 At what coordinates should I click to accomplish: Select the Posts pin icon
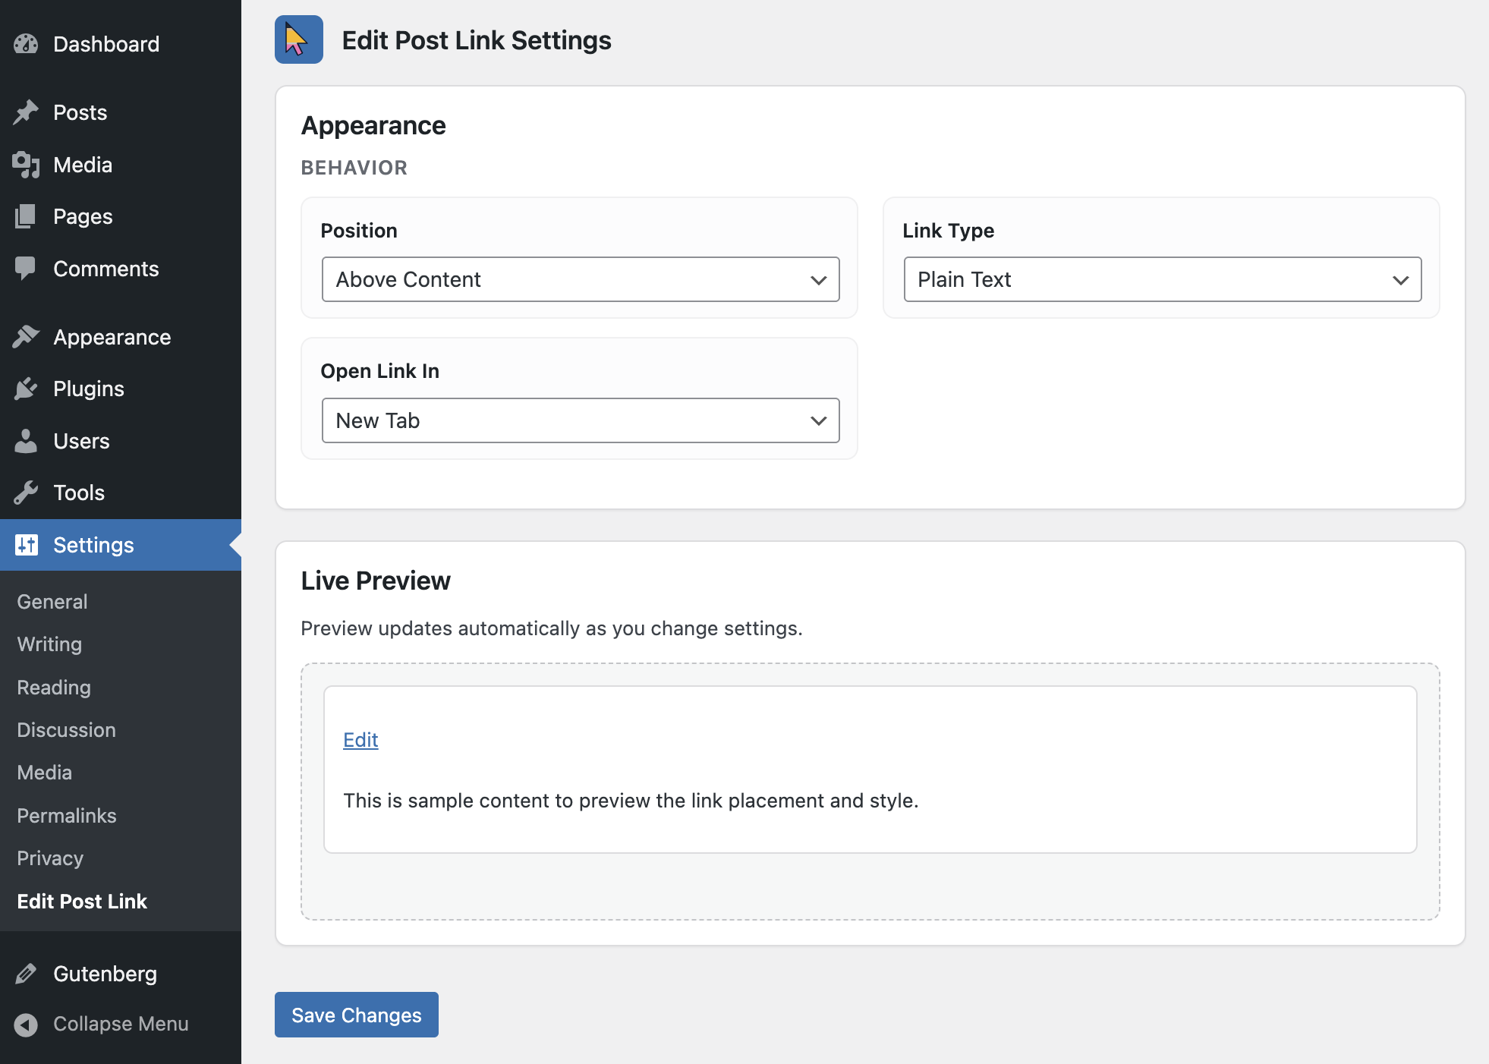pyautogui.click(x=25, y=112)
